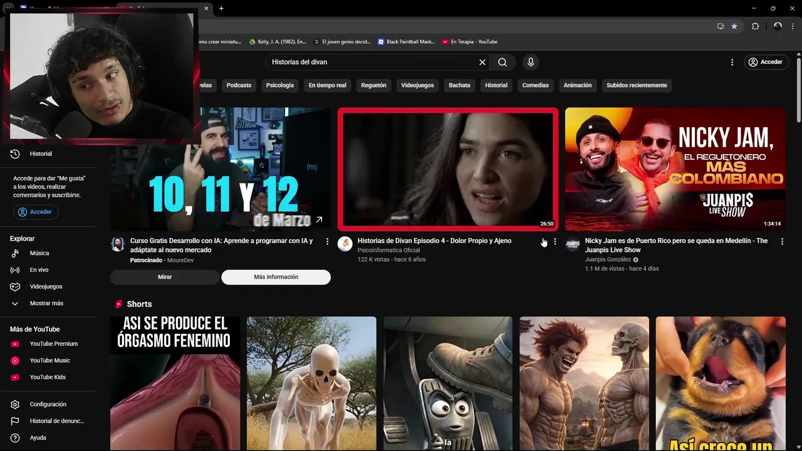802x451 pixels.
Task: Open the Black Paintball Mask bookmark
Action: coord(406,42)
